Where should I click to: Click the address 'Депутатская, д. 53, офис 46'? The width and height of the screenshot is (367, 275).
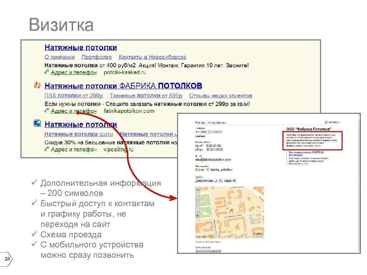pos(215,180)
